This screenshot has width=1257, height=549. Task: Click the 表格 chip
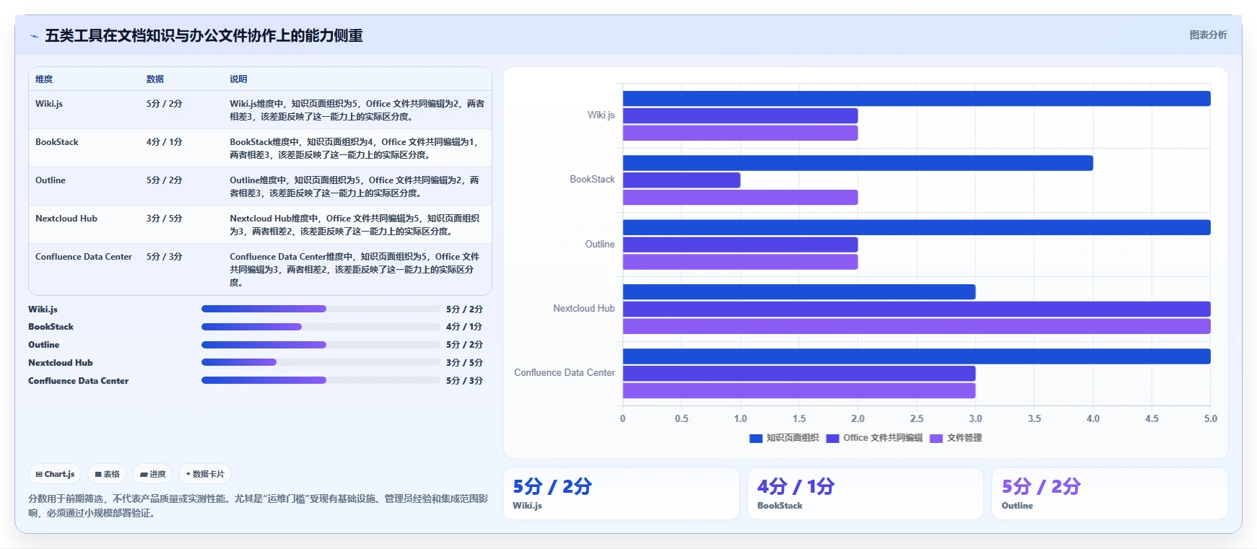[x=107, y=474]
